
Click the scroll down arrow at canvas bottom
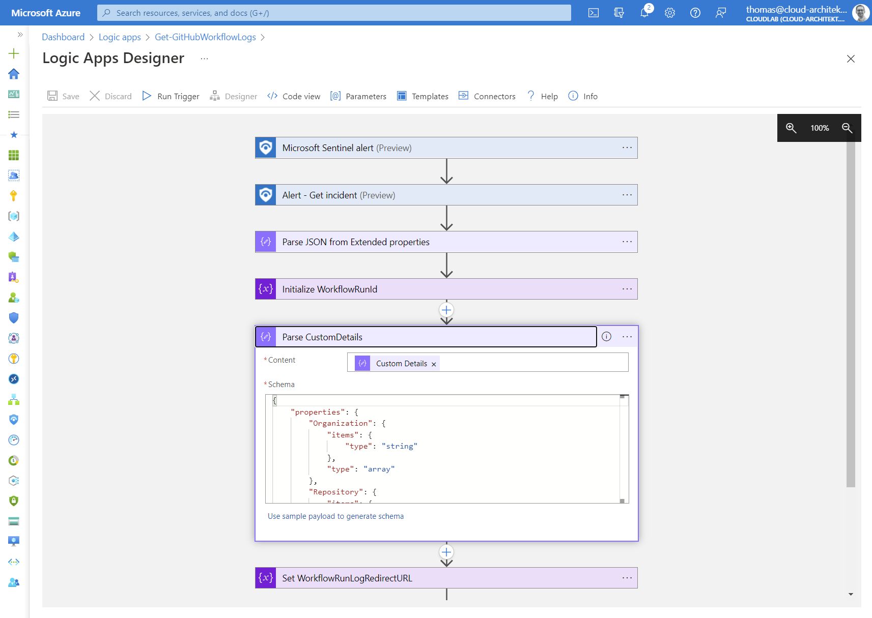click(851, 594)
